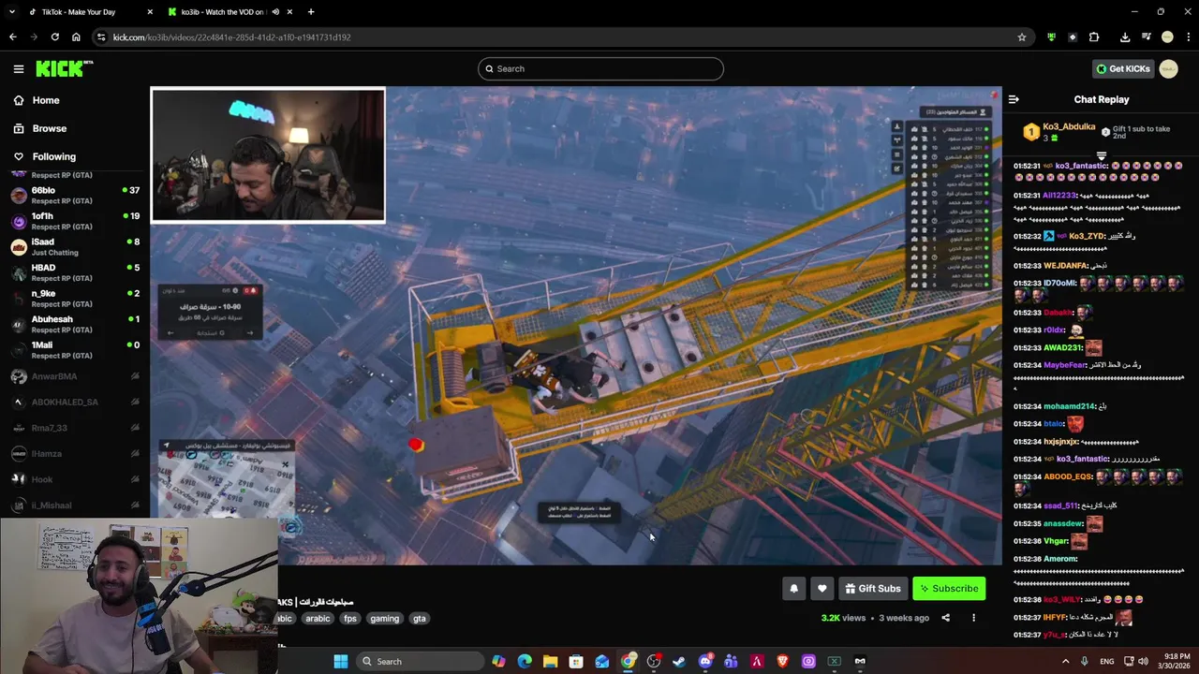Open the browser downloads
Image resolution: width=1199 pixels, height=674 pixels.
click(x=1125, y=37)
